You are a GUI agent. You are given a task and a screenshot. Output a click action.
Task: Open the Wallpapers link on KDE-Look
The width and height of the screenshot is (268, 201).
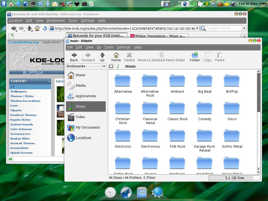[19, 91]
